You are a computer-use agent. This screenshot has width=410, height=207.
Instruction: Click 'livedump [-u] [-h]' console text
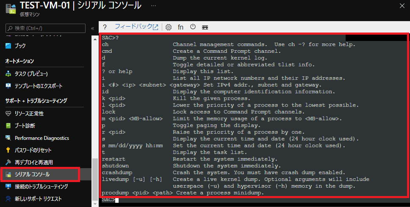(x=132, y=180)
